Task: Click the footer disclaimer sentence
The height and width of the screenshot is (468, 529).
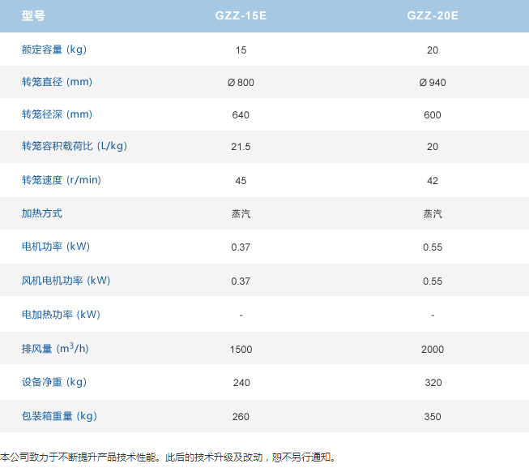Action: point(169,457)
